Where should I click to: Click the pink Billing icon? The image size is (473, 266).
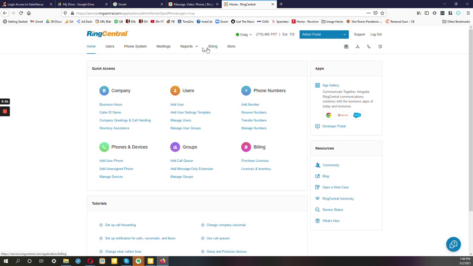pos(246,147)
